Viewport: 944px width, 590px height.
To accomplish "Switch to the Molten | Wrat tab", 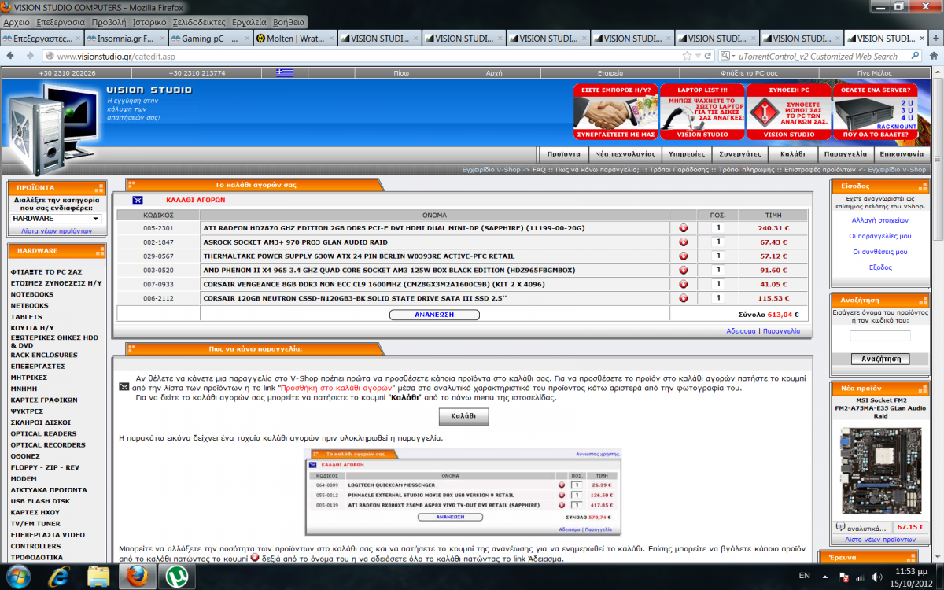I will 295,38.
